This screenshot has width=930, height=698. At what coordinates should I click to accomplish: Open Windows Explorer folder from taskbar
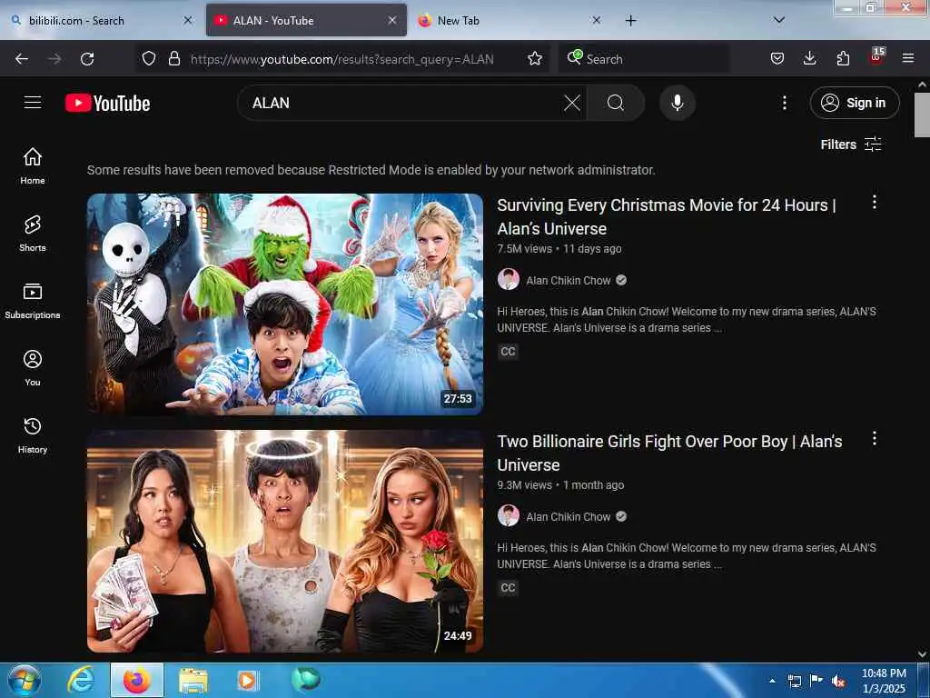(x=193, y=680)
